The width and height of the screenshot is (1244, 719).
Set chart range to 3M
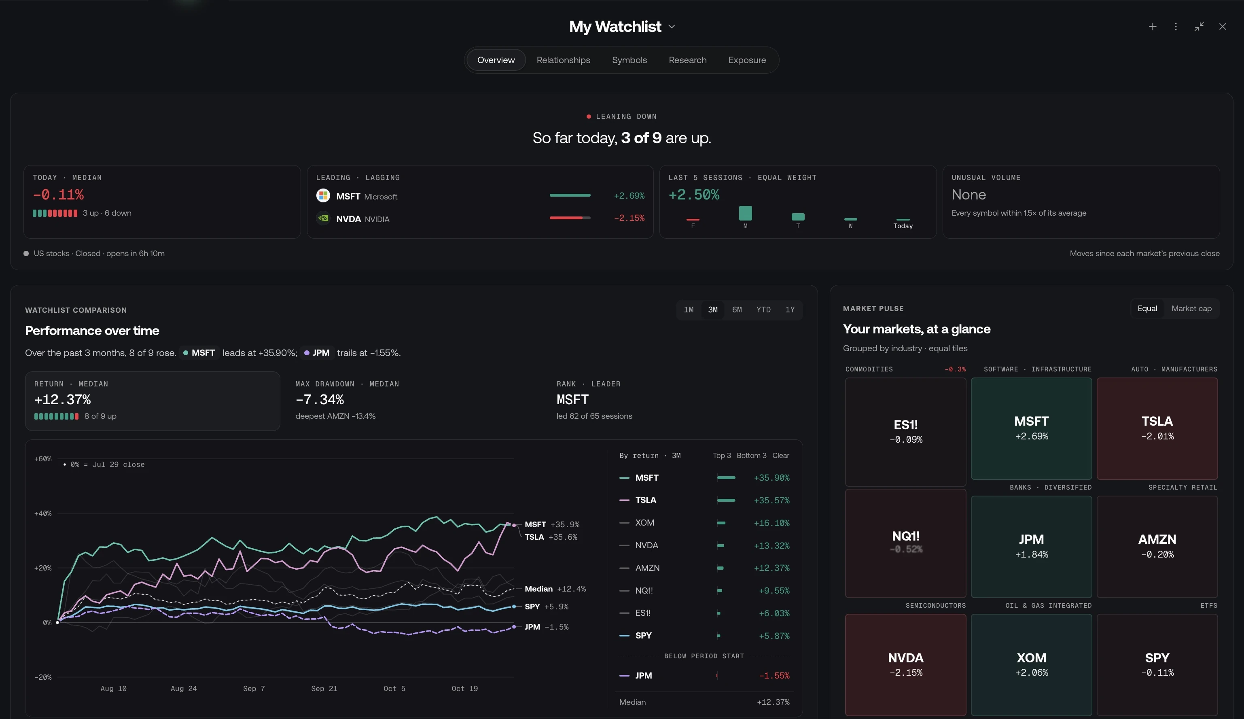coord(713,310)
